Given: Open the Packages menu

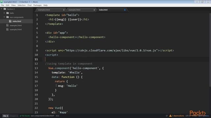Looking at the screenshot, I should point(37,5).
